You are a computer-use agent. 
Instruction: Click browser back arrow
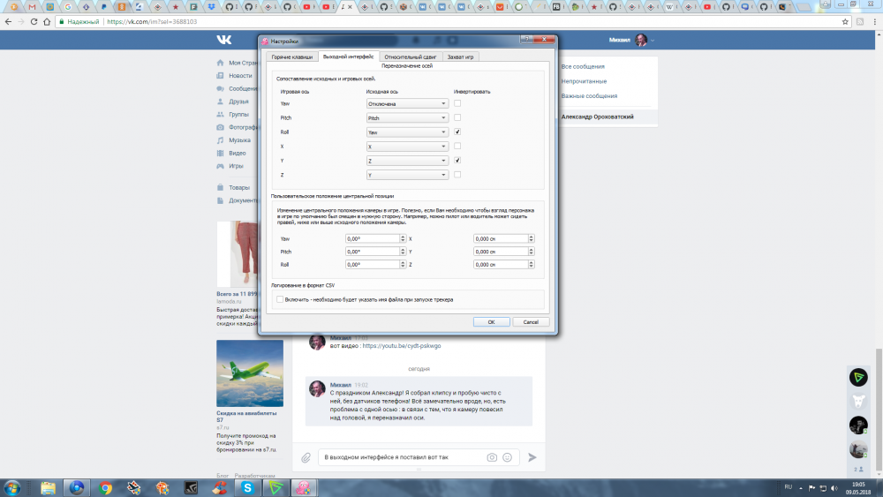(8, 21)
